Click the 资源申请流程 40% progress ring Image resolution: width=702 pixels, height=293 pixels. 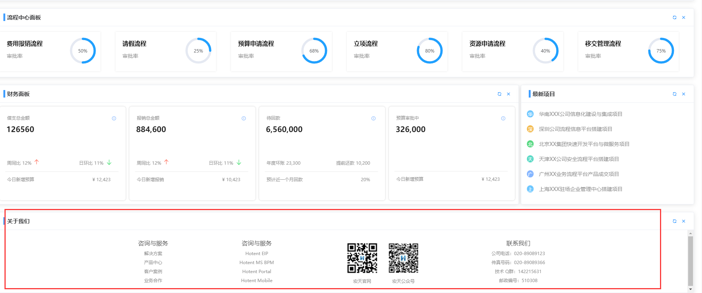click(546, 51)
